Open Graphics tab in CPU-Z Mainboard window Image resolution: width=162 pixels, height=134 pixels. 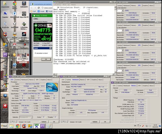(x=94, y=80)
